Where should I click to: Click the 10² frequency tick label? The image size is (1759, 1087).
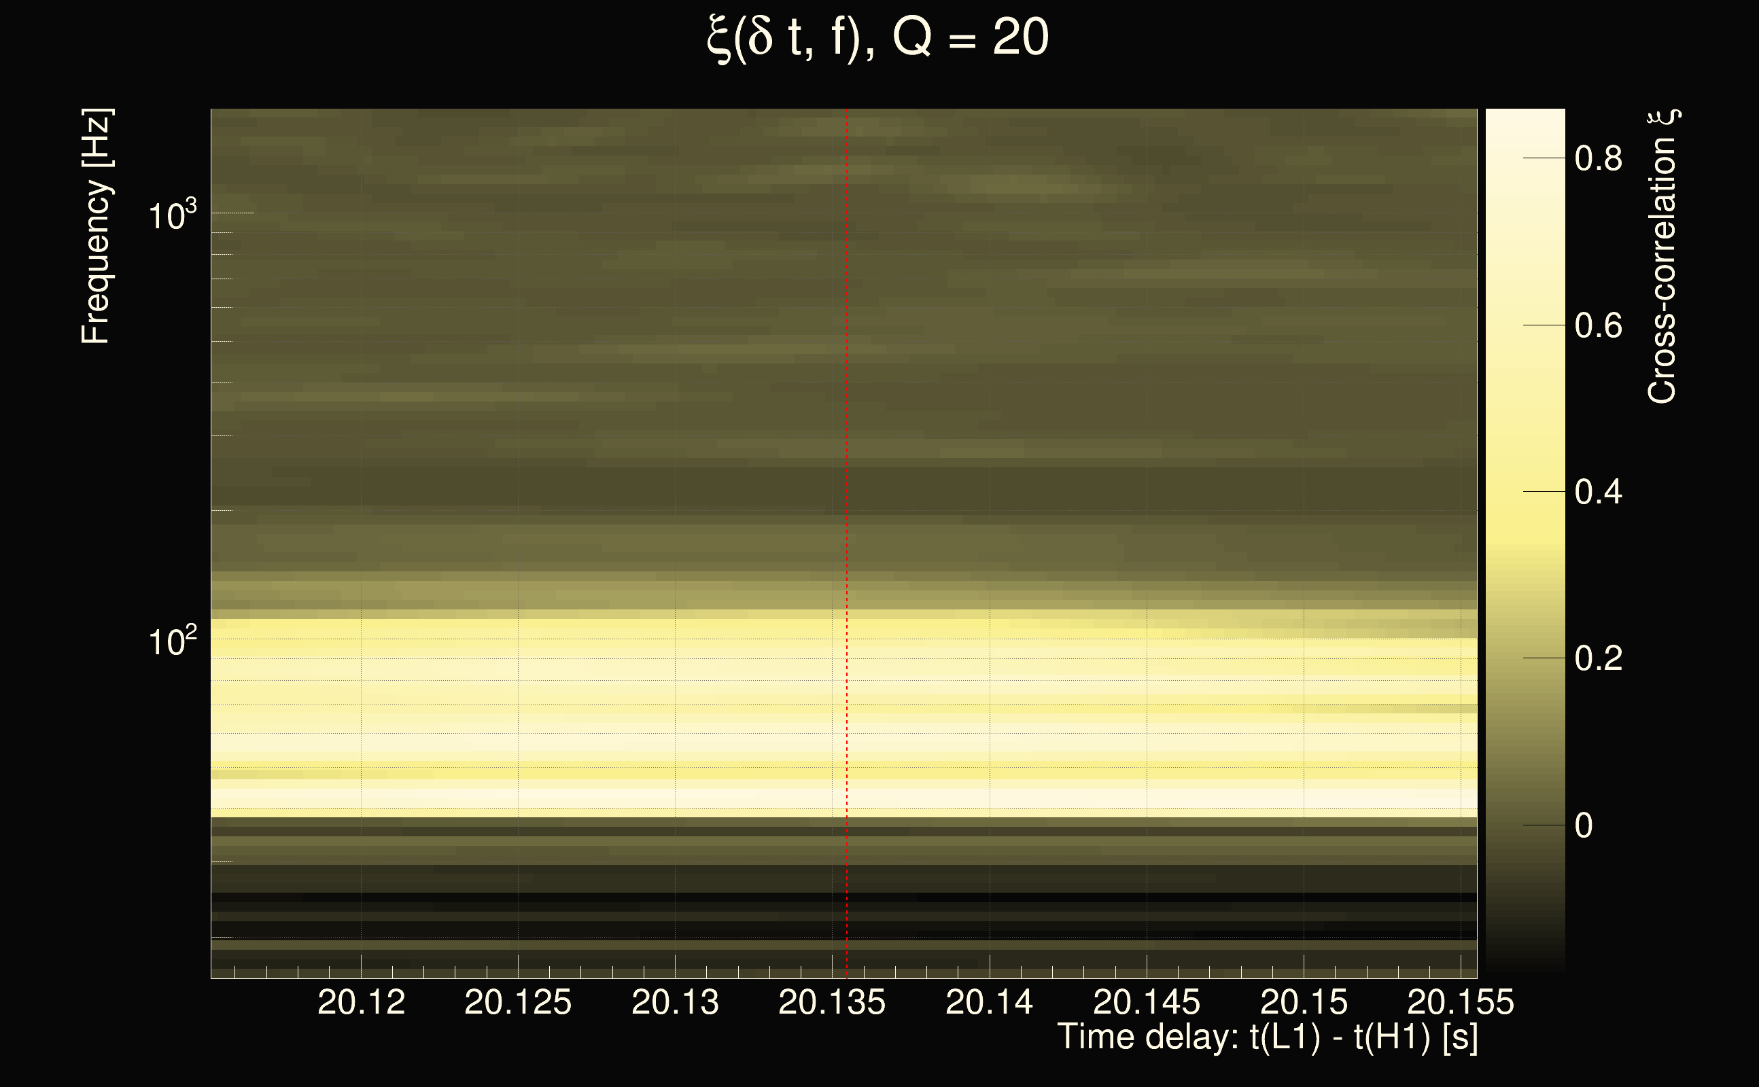(x=171, y=641)
